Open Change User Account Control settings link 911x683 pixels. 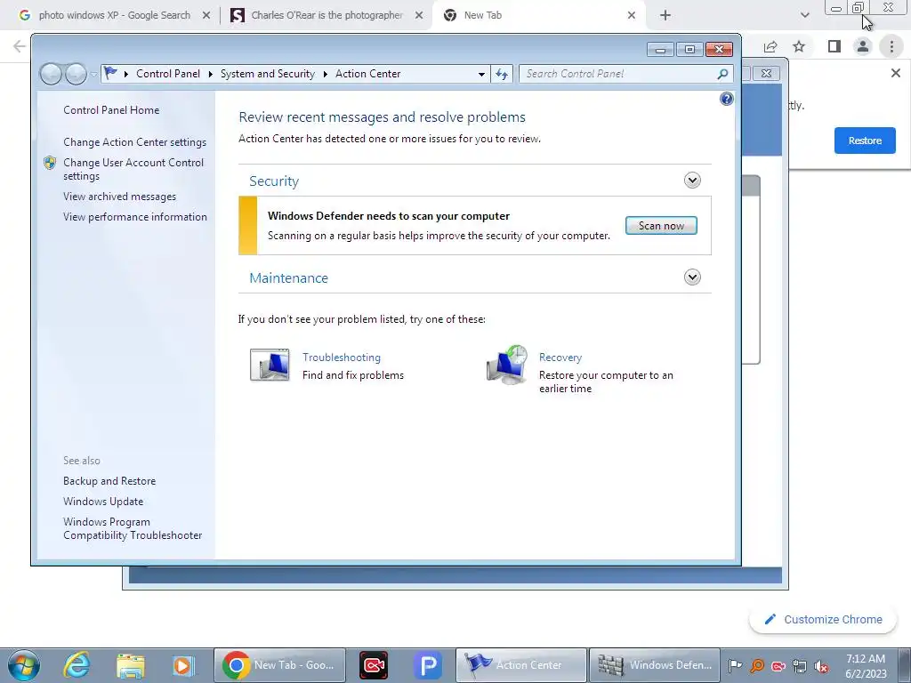point(133,169)
